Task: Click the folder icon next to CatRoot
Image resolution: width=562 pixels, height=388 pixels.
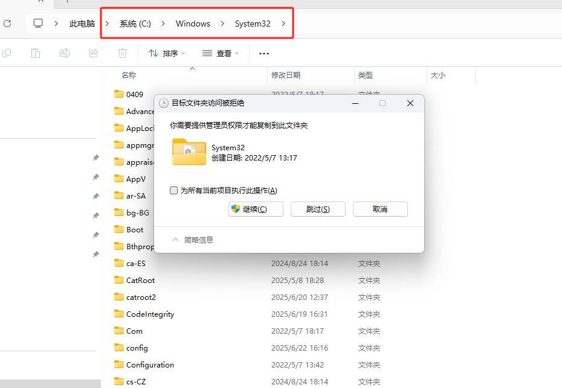Action: coord(118,280)
